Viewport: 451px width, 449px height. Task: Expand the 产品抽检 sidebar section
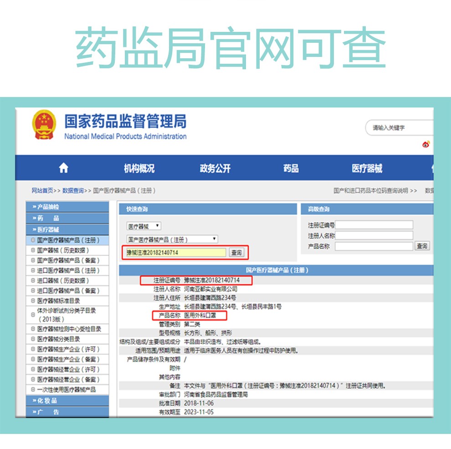[67, 207]
